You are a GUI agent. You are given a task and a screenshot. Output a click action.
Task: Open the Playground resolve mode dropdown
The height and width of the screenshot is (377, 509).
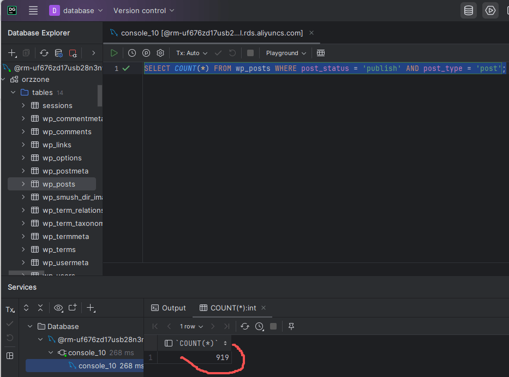pos(286,53)
